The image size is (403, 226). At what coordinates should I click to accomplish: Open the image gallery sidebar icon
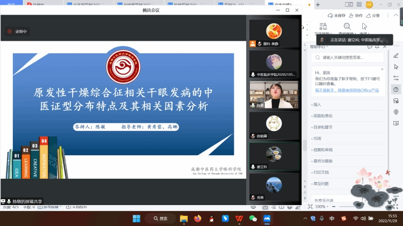point(396,101)
